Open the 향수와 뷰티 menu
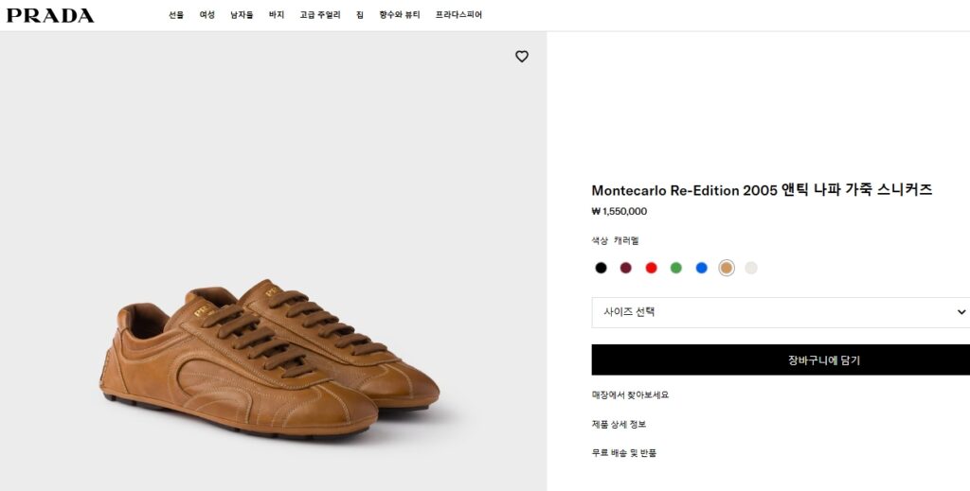Image resolution: width=970 pixels, height=491 pixels. click(400, 15)
